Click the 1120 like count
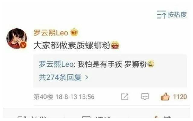Image resolution: width=193 pixels, height=121 pixels. 180,97
